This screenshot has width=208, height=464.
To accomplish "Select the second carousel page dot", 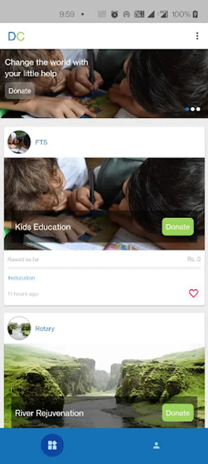I will tap(193, 109).
